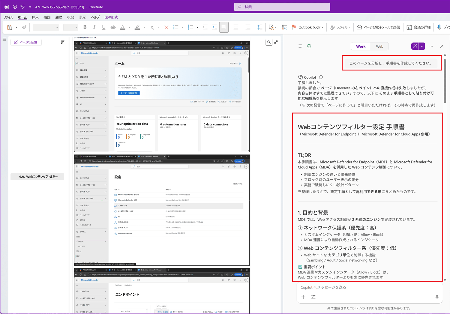
Task: Click the Paste clipboard icon
Action: pyautogui.click(x=10, y=27)
